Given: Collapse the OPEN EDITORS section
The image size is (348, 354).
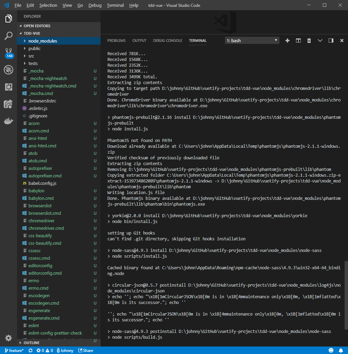Looking at the screenshot, I should [x=59, y=26].
